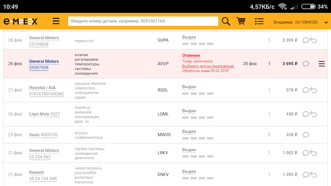Click 'Выдан' status for the RQSL row
331x186 pixels.
189,87
